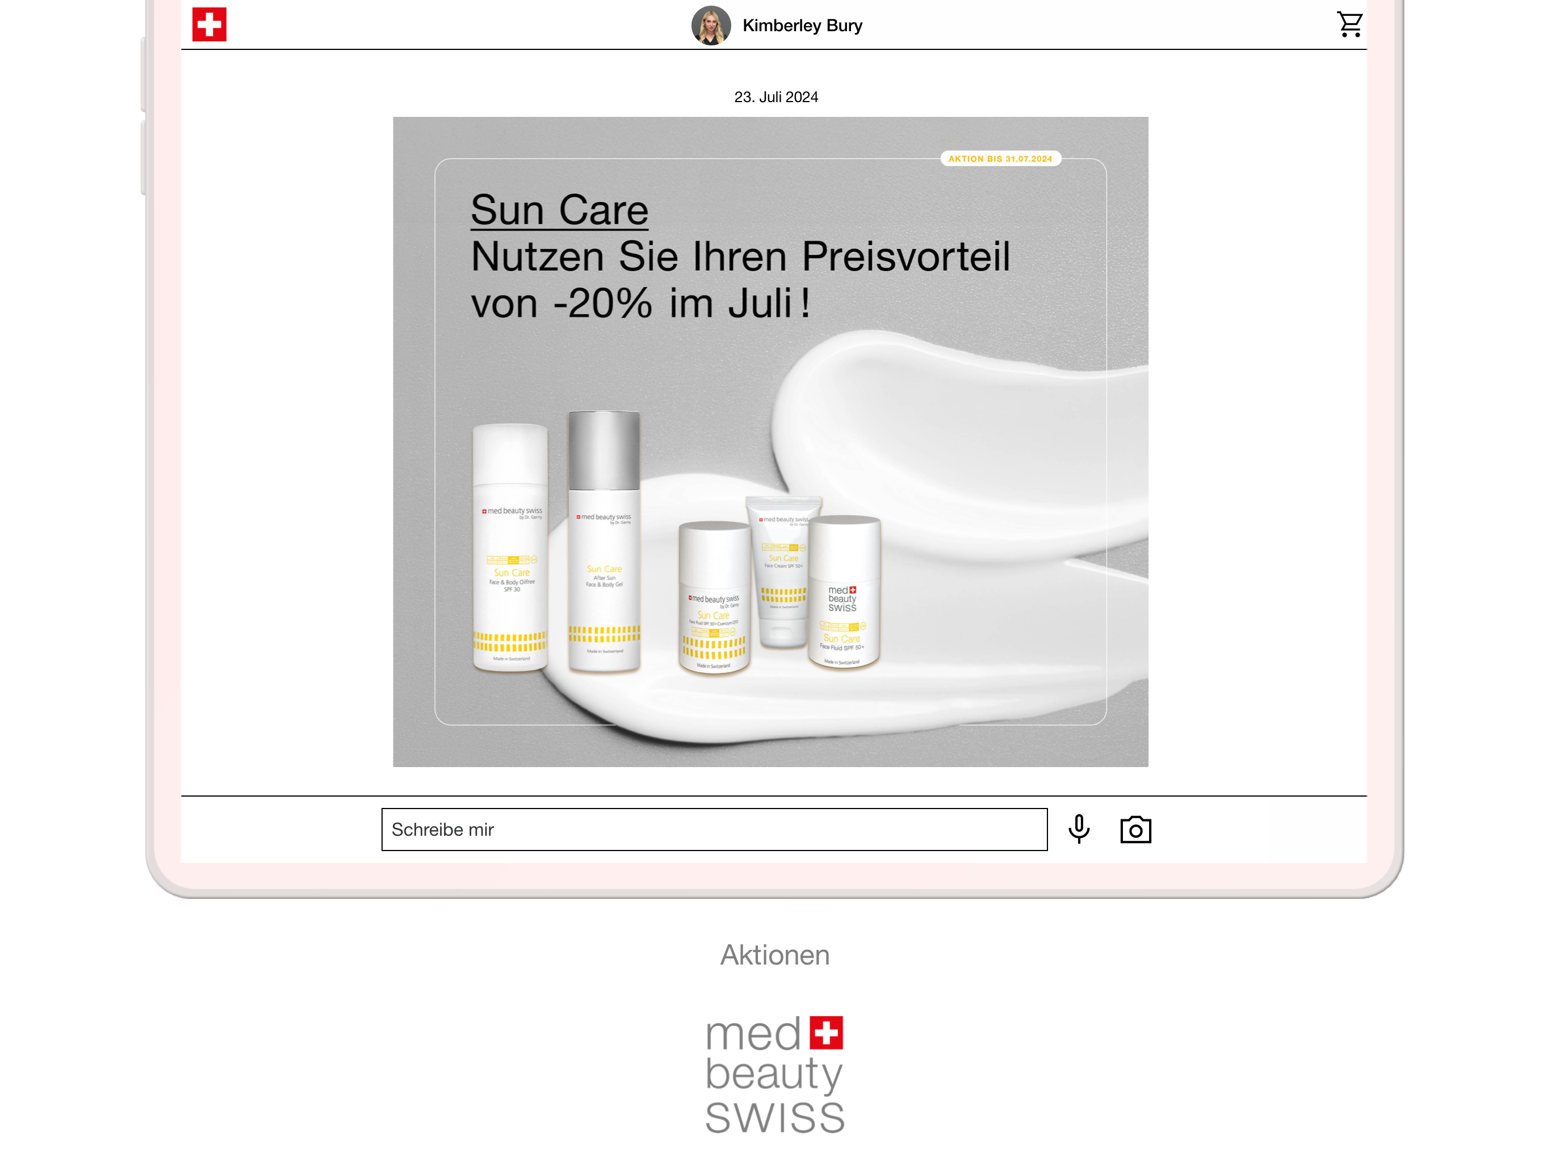This screenshot has width=1551, height=1162.
Task: Click the Face & Body Oilfree SPF 30 bottle
Action: tap(510, 548)
